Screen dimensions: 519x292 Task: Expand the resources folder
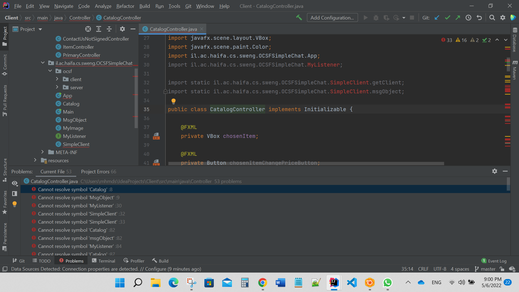(35, 160)
